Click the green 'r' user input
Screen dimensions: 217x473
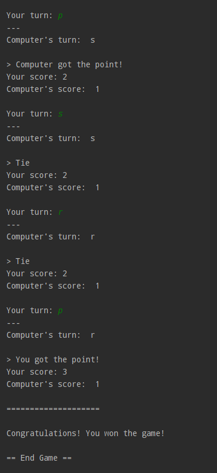(x=61, y=212)
